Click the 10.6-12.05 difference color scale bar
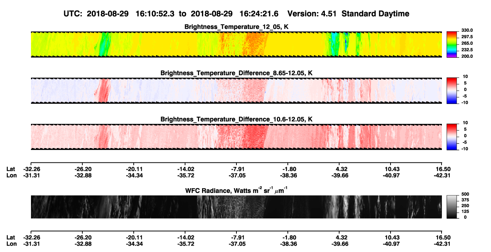Viewport: 491px width, 252px height. tap(451, 137)
